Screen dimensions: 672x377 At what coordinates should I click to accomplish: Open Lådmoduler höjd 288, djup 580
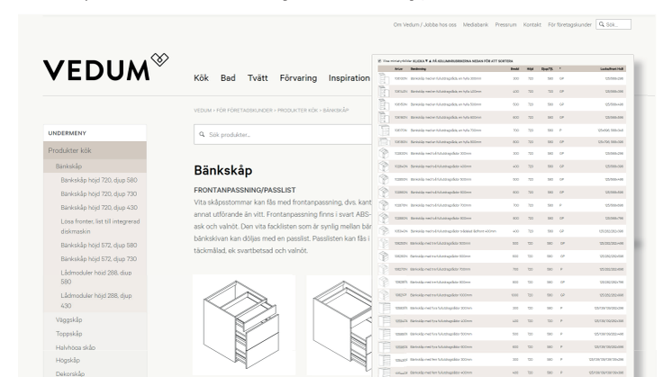(96, 277)
